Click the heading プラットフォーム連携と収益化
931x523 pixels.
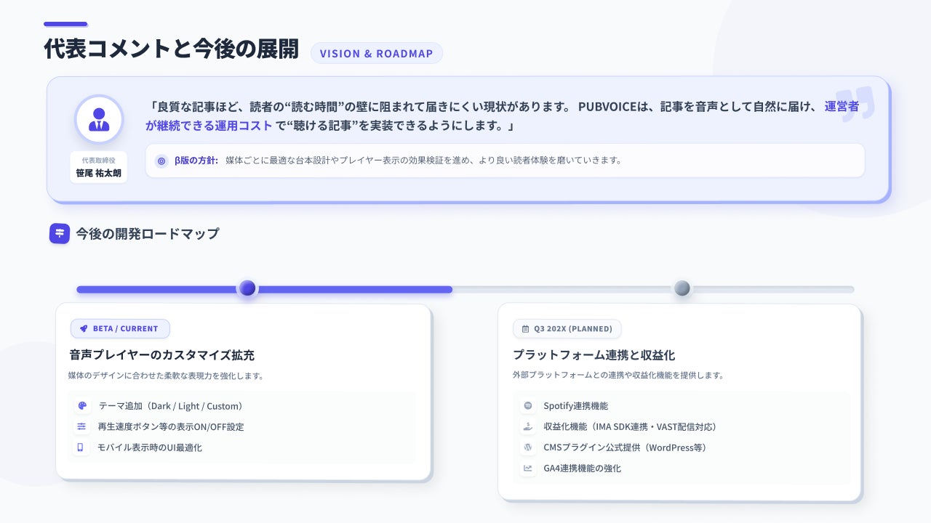coord(594,355)
